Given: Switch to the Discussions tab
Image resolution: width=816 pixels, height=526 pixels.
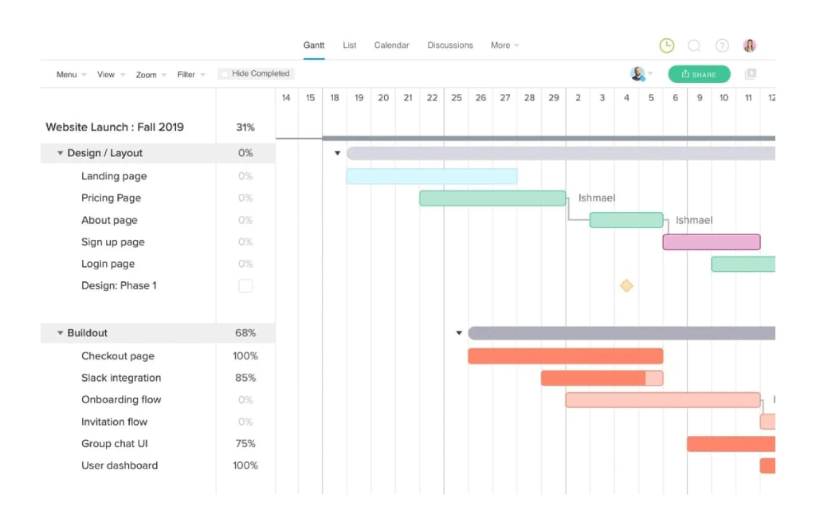Looking at the screenshot, I should point(450,45).
